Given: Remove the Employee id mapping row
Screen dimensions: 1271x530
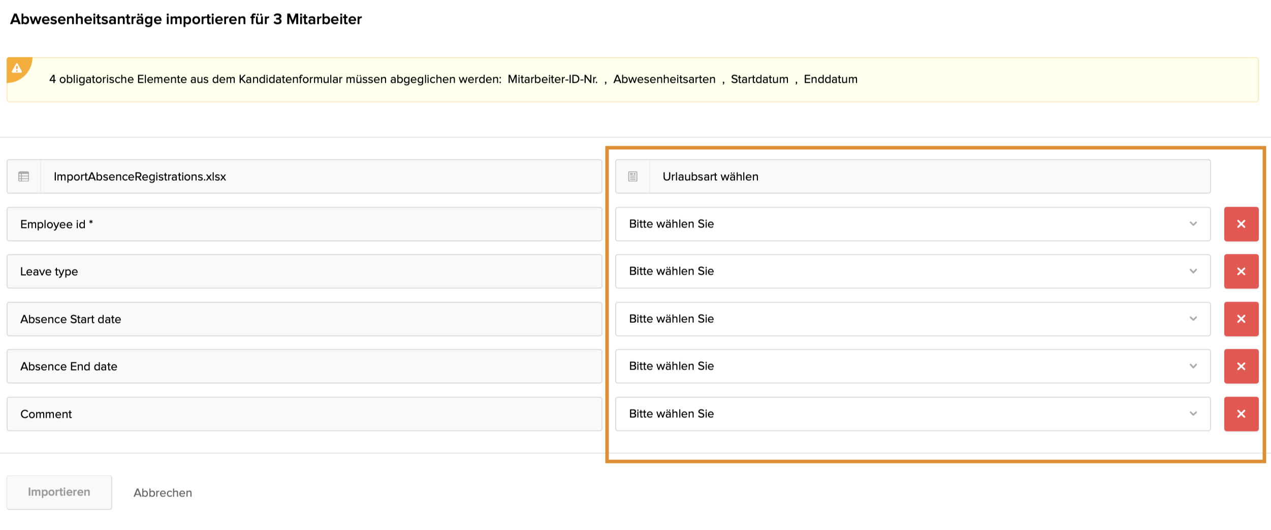Looking at the screenshot, I should pyautogui.click(x=1241, y=224).
